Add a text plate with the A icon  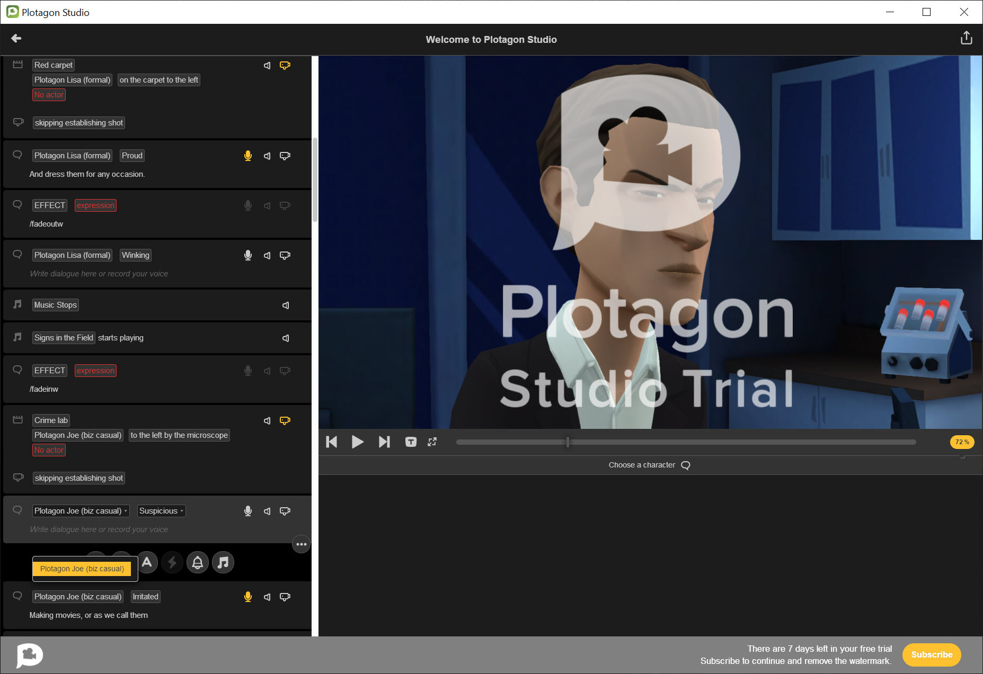(147, 562)
